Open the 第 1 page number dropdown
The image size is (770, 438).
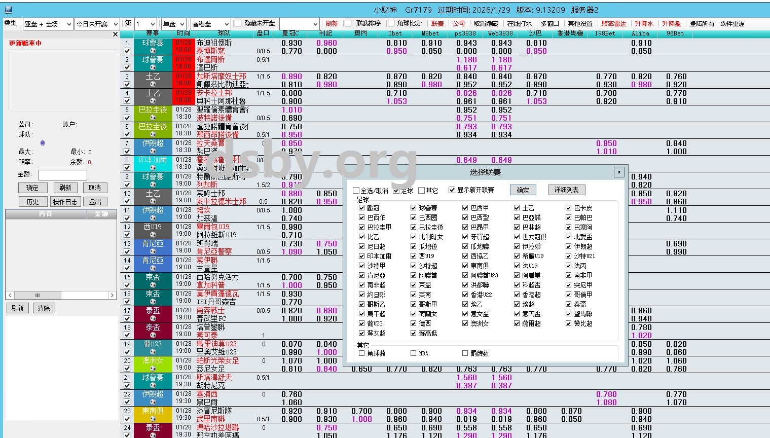(145, 24)
